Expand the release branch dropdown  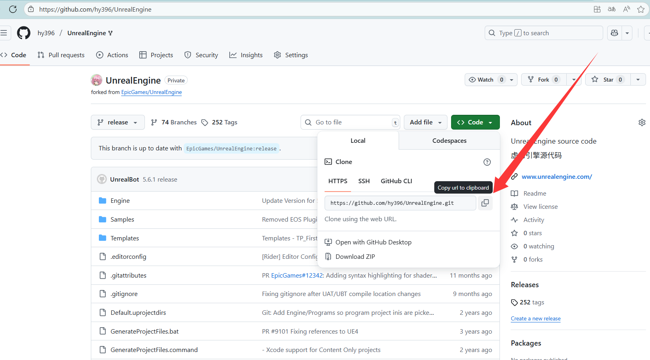117,122
